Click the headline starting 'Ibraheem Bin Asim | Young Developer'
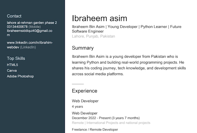 pos(127,29)
